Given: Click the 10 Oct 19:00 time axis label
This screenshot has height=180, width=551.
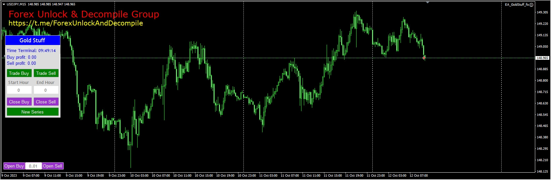Looking at the screenshot, I should click(225, 176).
